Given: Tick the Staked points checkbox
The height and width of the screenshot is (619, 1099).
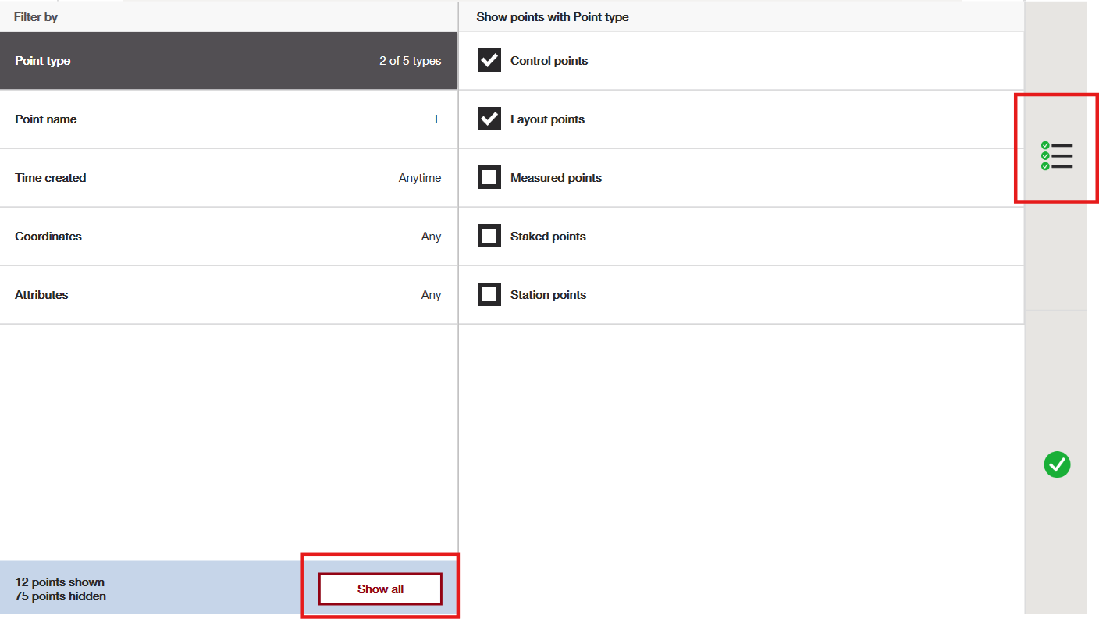Looking at the screenshot, I should click(x=489, y=237).
